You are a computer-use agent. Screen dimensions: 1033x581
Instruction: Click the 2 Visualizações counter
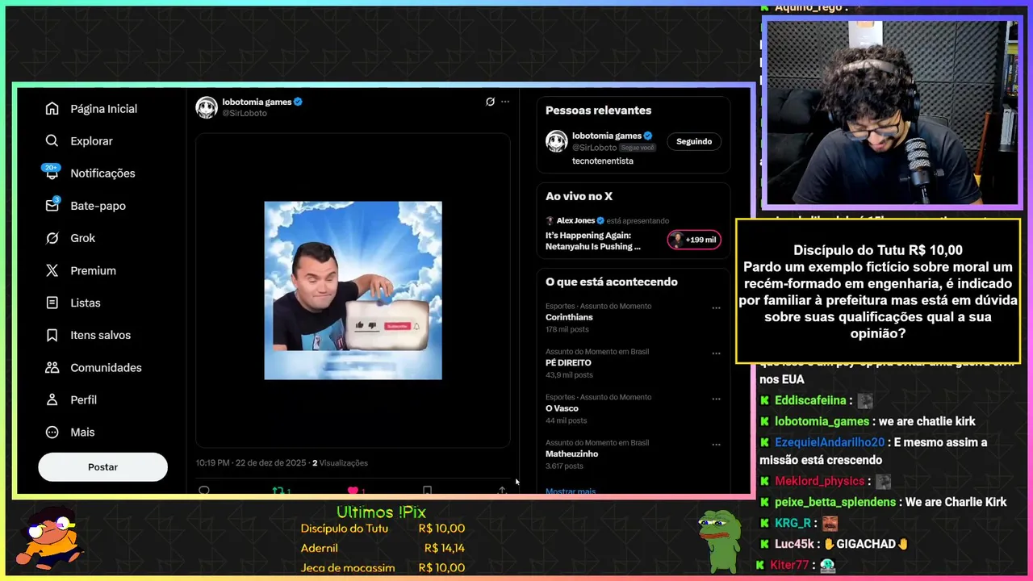[340, 463]
